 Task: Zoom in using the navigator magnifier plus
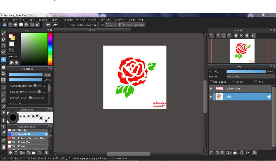(x=218, y=35)
